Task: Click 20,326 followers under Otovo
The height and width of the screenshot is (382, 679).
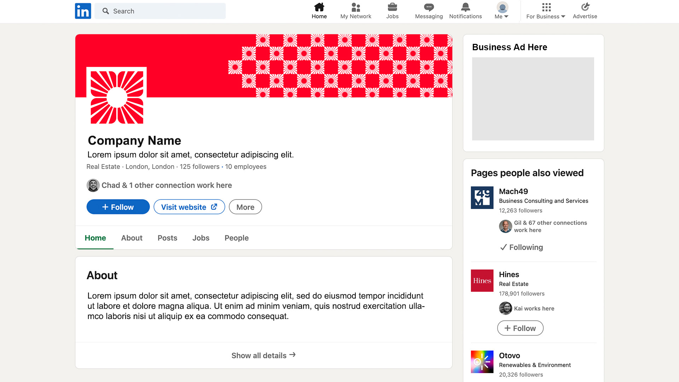Action: [521, 375]
